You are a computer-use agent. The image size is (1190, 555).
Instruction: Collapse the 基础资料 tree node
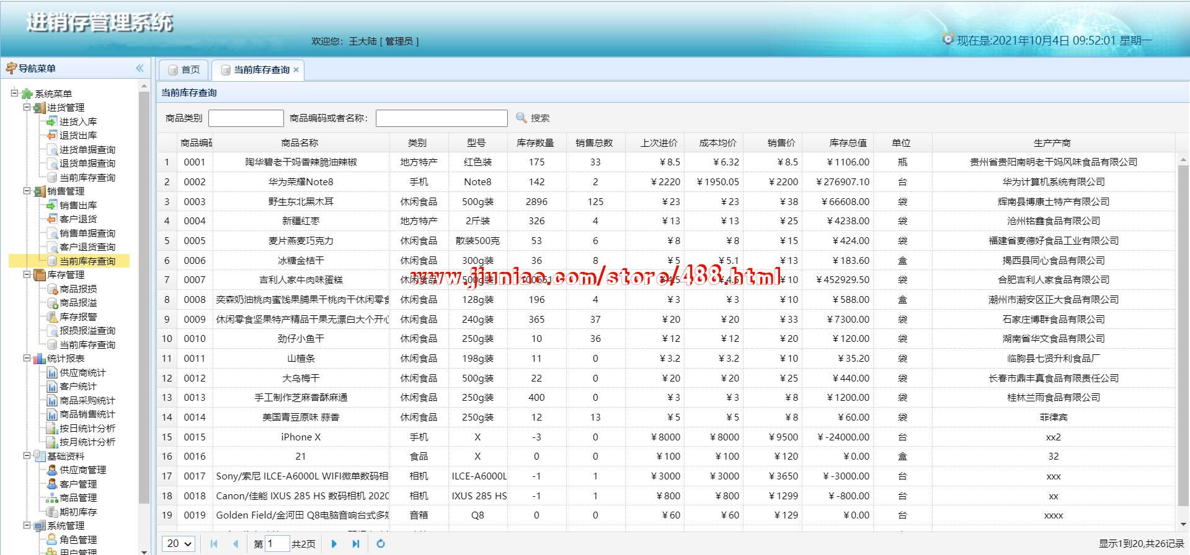point(27,456)
